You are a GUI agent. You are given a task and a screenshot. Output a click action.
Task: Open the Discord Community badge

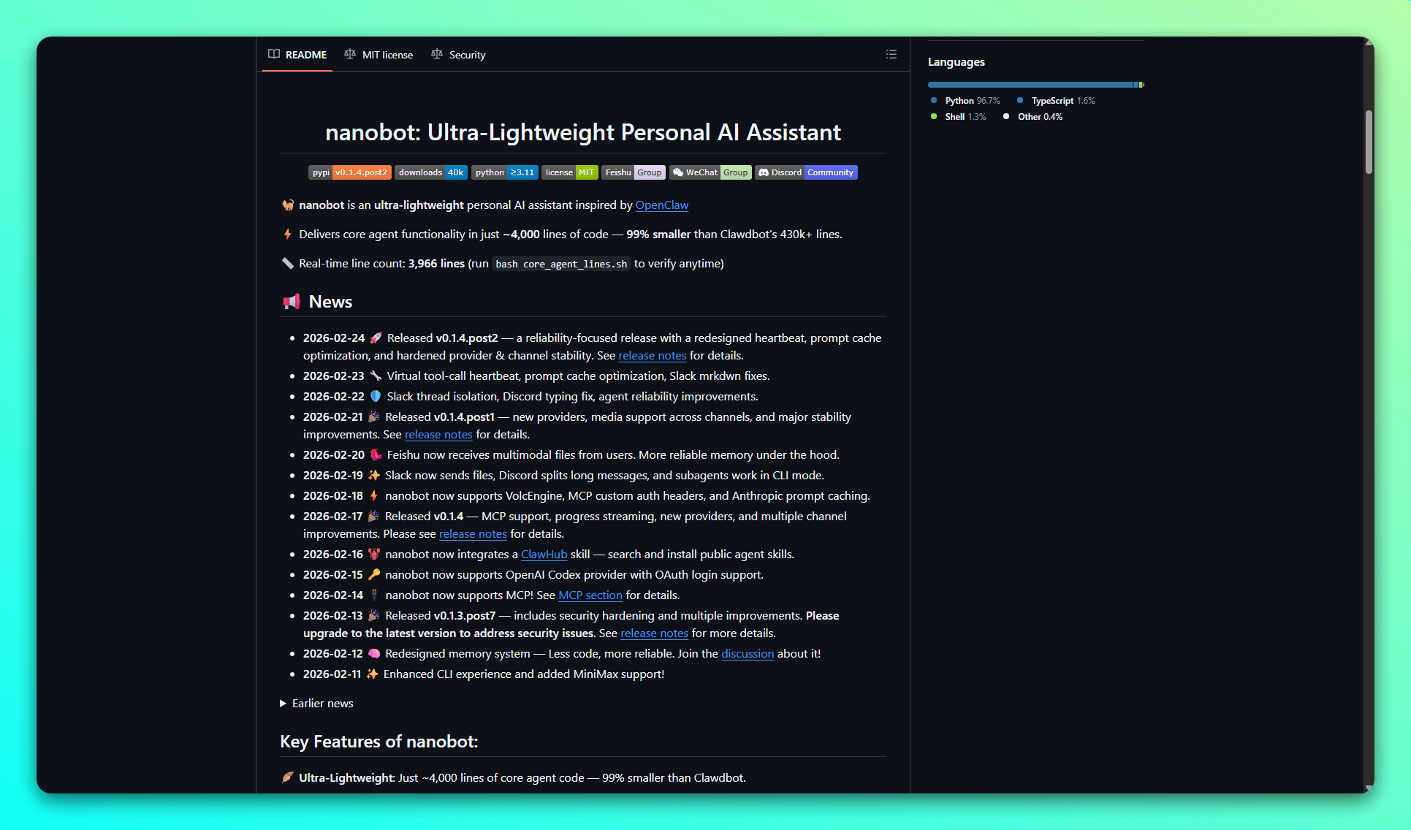[806, 172]
